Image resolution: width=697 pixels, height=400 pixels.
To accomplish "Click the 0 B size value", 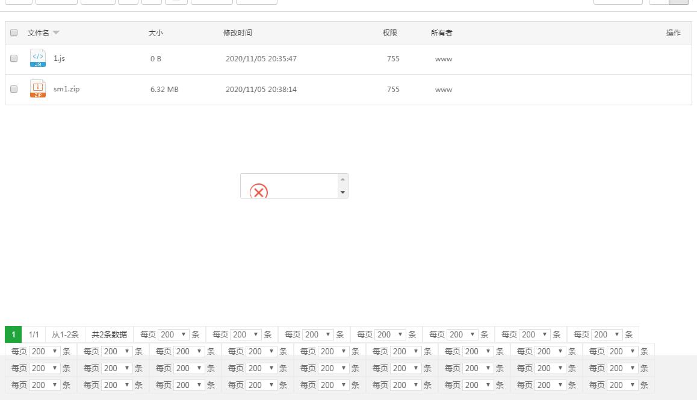I will 155,59.
